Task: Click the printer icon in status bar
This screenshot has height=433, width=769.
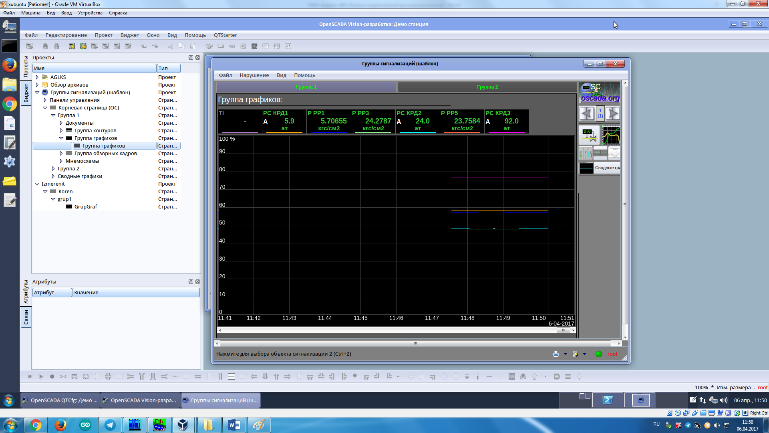Action: [x=556, y=354]
